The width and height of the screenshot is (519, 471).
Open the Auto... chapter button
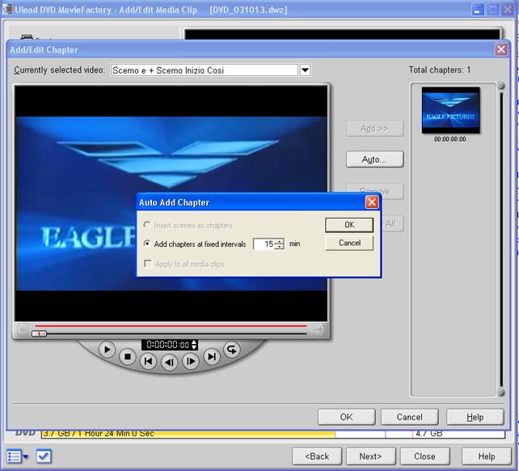pos(374,159)
